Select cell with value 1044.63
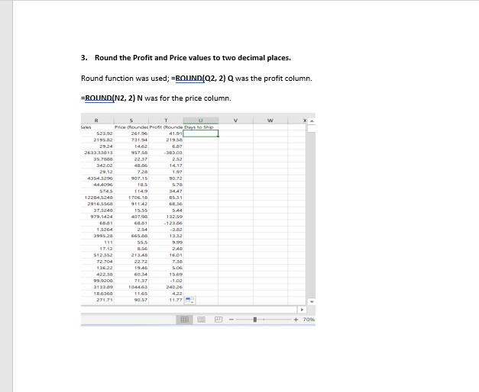Screen dimensions: 479x392 point(131,287)
